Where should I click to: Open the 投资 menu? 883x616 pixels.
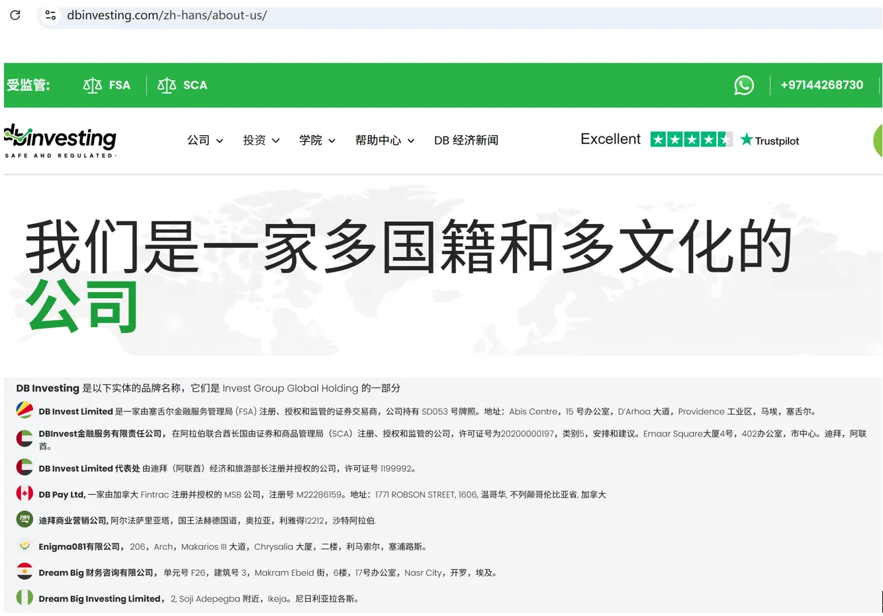click(x=254, y=140)
